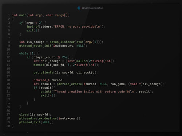Select the "pthread_exit" call on line 29
The height and width of the screenshot is (136, 182).
(x=30, y=122)
